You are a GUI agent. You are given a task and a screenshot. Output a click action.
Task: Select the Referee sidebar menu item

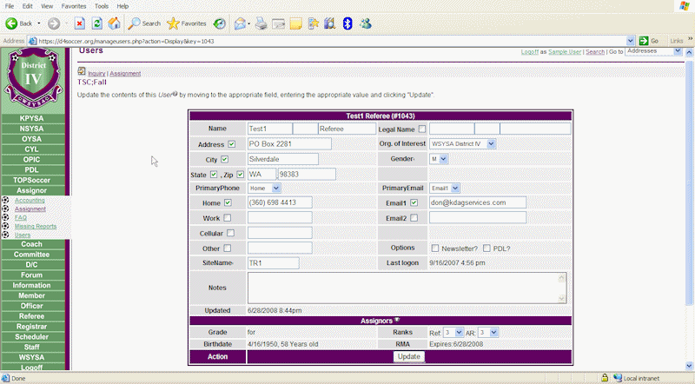click(x=32, y=317)
